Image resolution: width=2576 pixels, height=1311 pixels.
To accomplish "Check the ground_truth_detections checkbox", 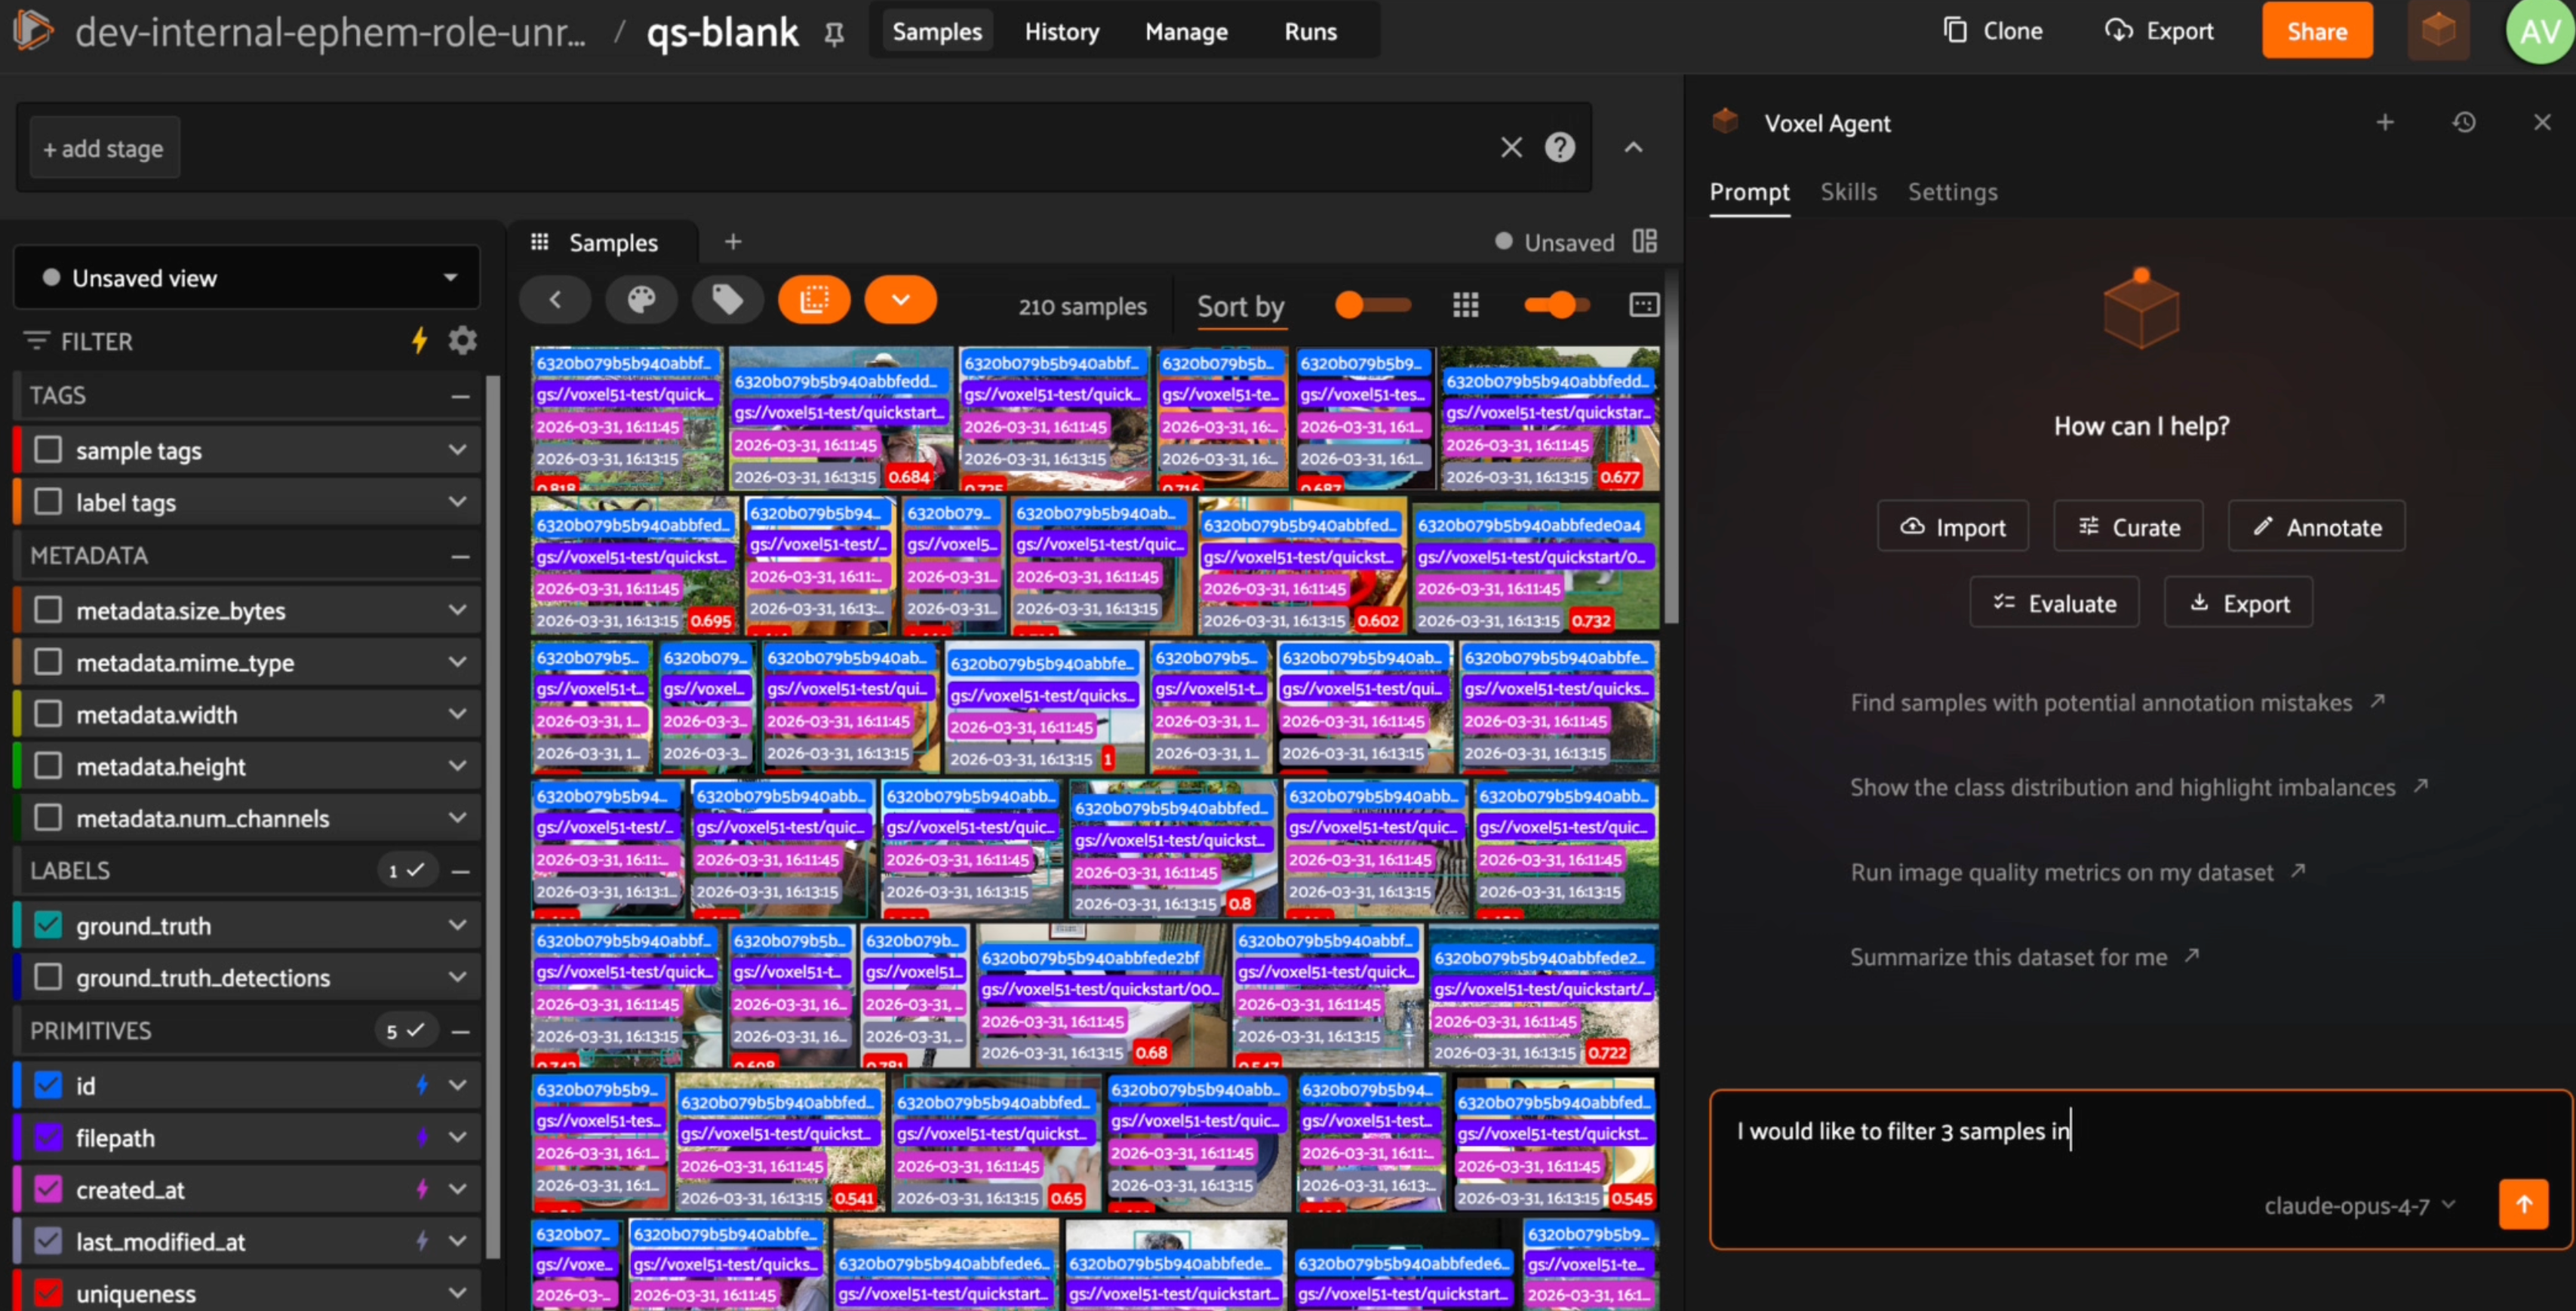I will 48,977.
